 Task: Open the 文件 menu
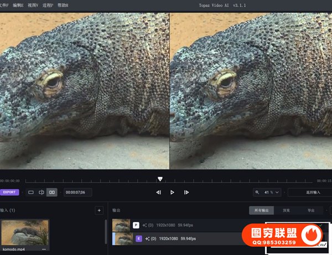(4, 5)
